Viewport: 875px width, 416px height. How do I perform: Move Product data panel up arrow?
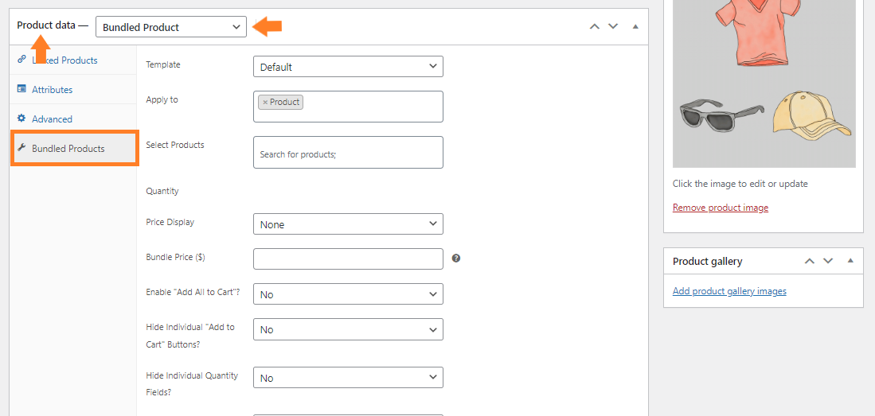[x=595, y=26]
